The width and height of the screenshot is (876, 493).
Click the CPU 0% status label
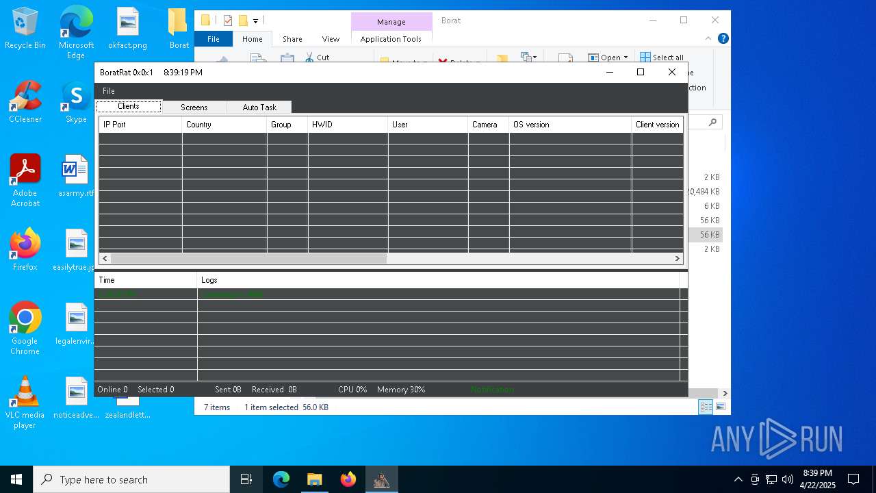352,390
